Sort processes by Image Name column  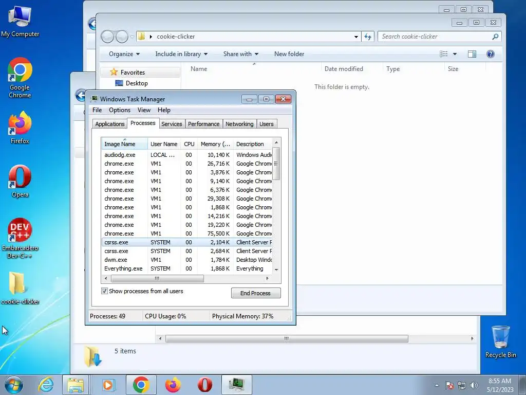point(124,144)
